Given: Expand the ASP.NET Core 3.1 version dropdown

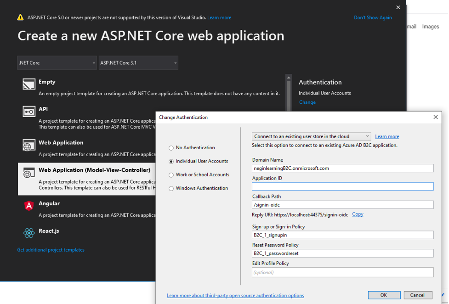Looking at the screenshot, I should point(138,63).
